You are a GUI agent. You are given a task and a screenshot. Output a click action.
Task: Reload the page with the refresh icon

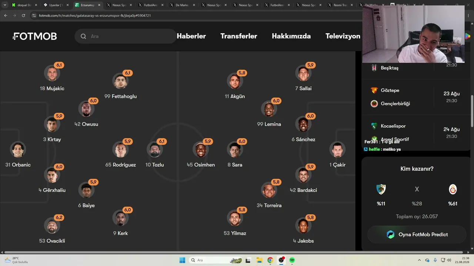coord(23,16)
